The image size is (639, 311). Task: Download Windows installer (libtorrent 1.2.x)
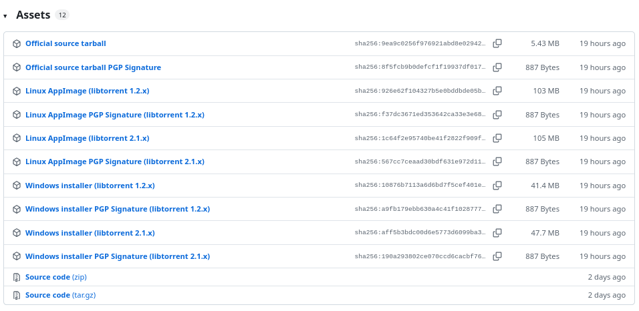coord(90,186)
